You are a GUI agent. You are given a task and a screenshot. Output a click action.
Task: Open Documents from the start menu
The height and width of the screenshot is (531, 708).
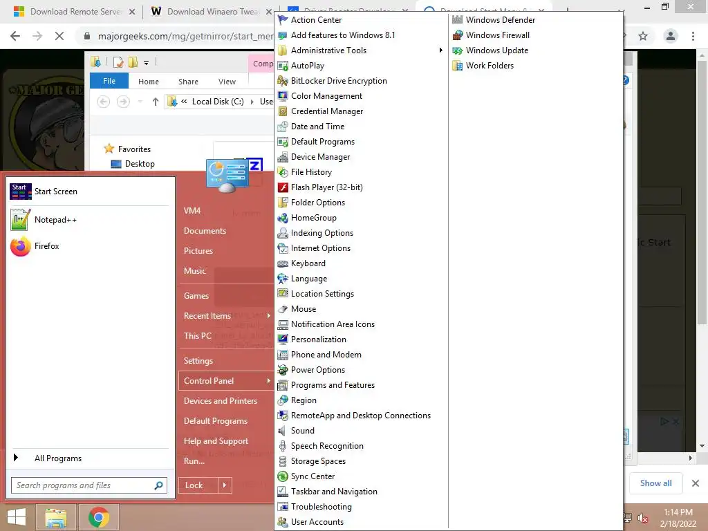[x=205, y=231]
